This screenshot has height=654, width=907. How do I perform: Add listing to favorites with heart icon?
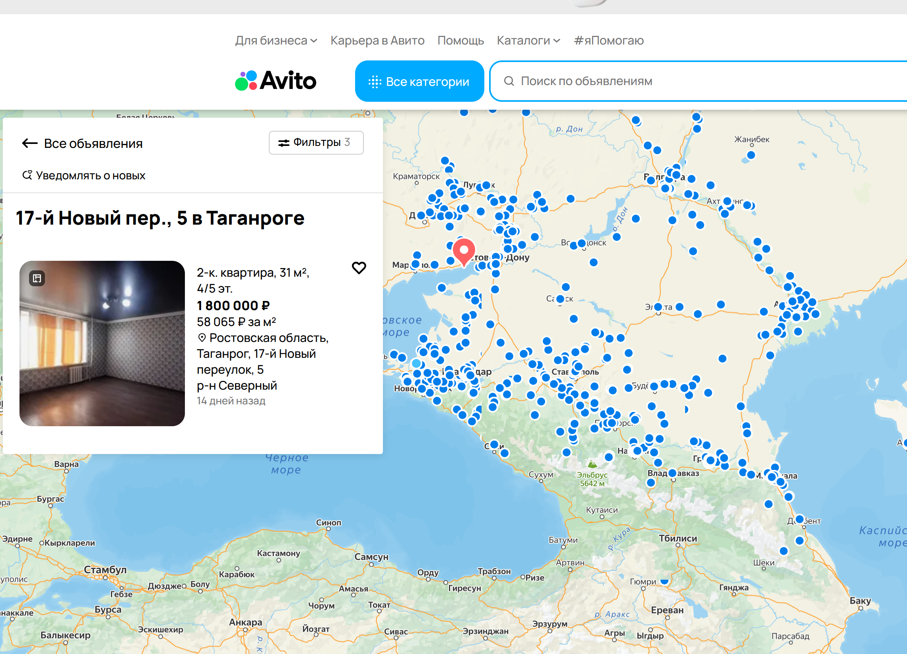(x=359, y=268)
